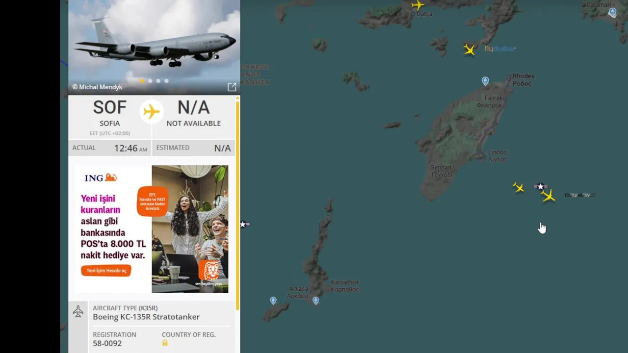
Task: Click the KC-135 aircraft photo thumbnail
Action: (x=154, y=47)
